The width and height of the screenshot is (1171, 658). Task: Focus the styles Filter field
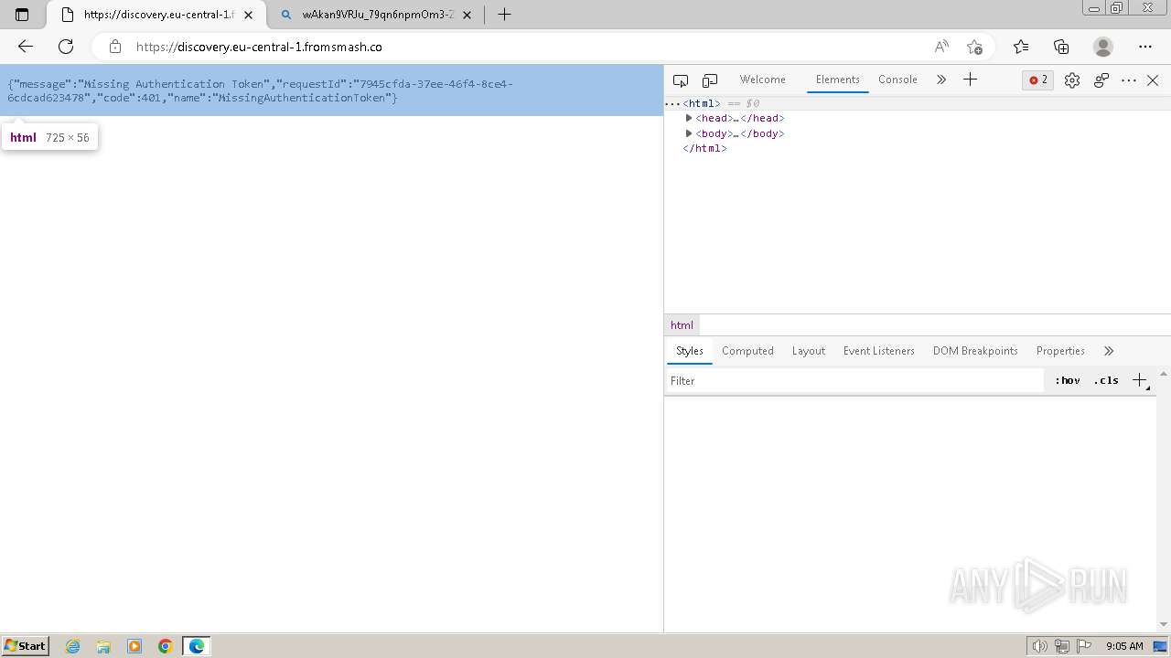(854, 381)
